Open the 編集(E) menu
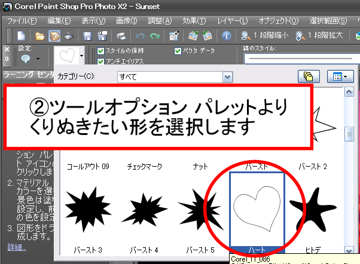 59,21
